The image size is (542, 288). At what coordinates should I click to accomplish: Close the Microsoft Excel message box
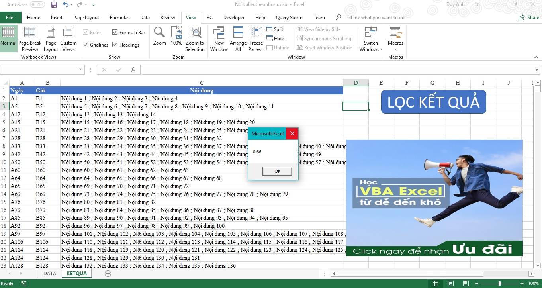[x=292, y=133]
